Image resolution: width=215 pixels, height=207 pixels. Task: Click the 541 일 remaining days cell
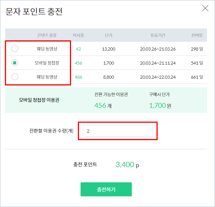click(x=197, y=63)
